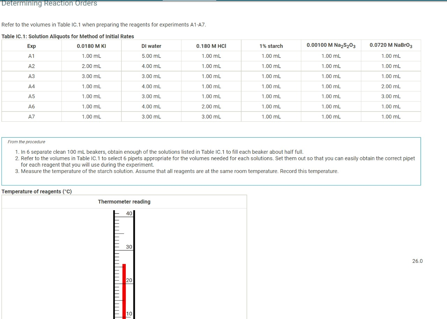Click the NaBrO3 column header
This screenshot has height=319, width=447.
click(391, 45)
